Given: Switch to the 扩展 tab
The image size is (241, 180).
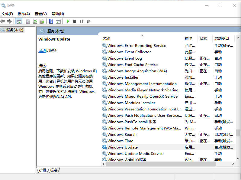Looking at the screenshot, I should point(43,170).
